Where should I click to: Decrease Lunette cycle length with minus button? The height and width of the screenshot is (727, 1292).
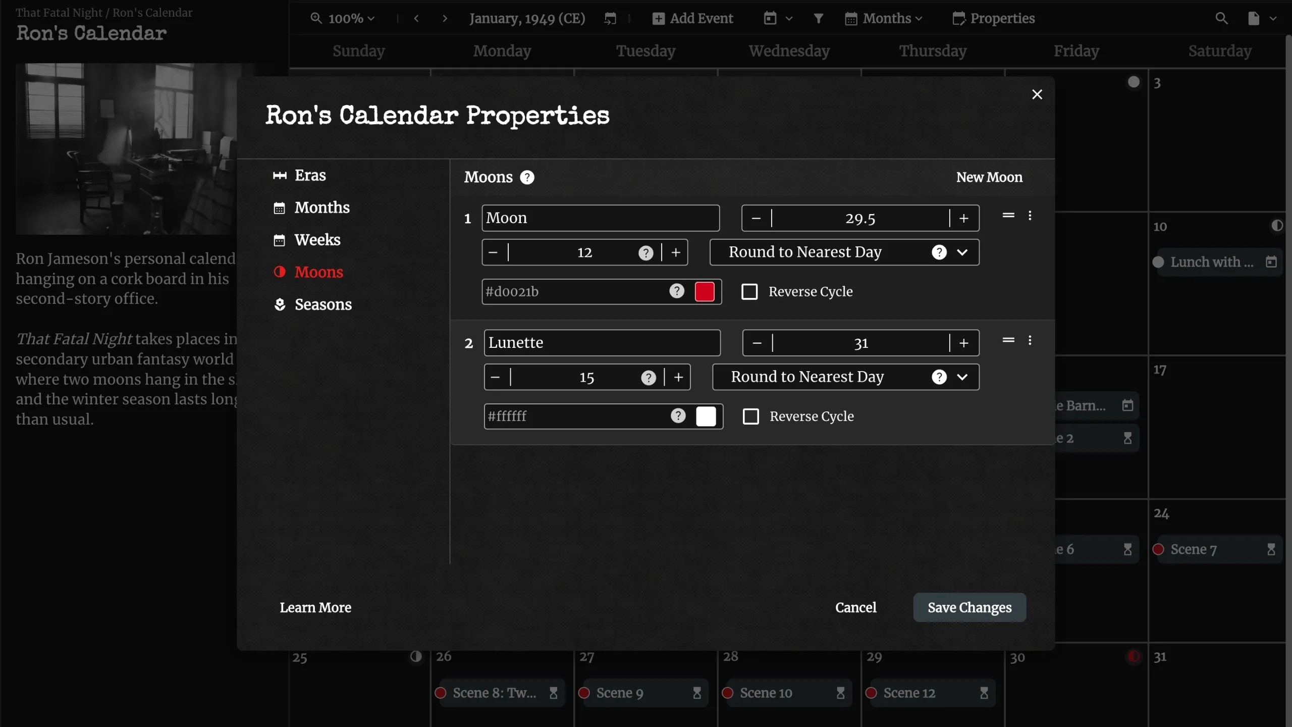(757, 343)
